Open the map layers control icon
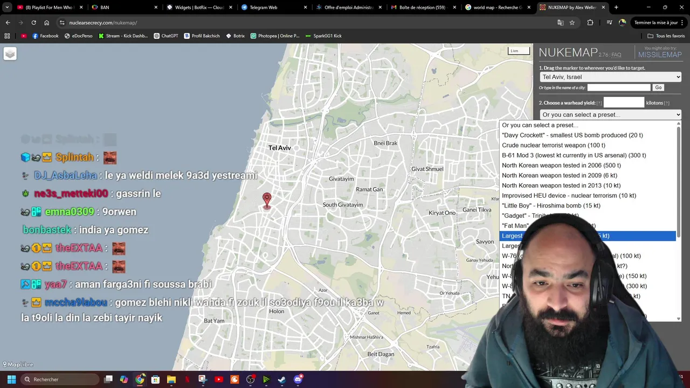Viewport: 690px width, 388px height. (10, 54)
